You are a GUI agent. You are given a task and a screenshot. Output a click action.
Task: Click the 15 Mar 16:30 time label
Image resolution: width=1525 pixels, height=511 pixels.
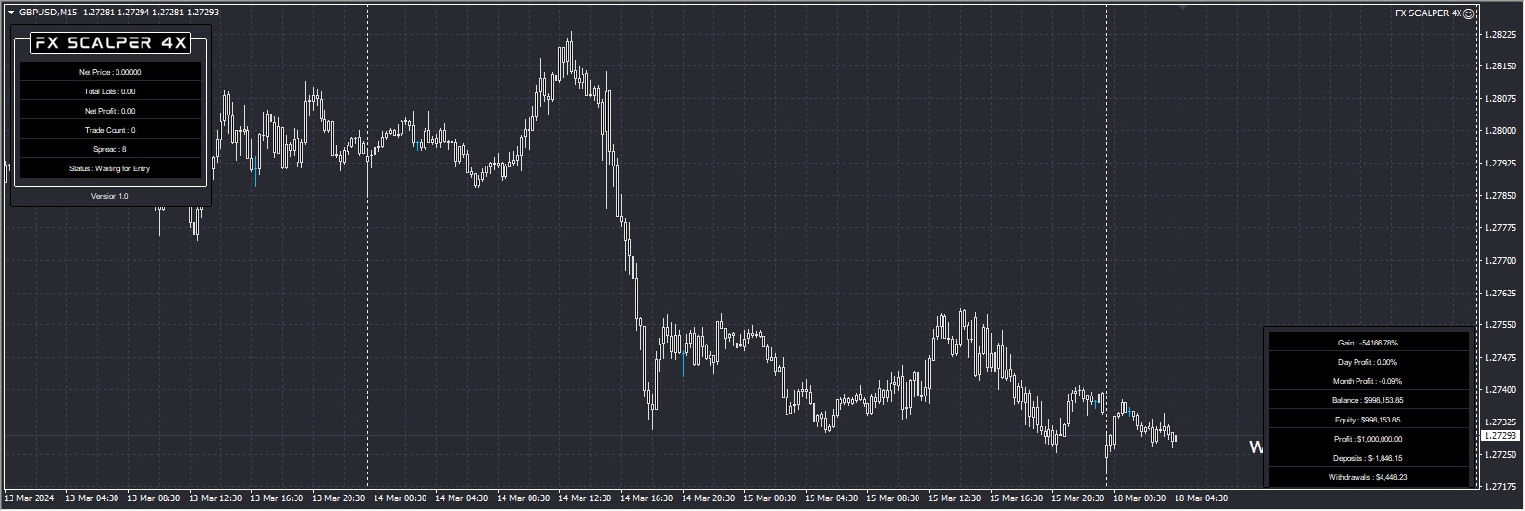[x=1017, y=498]
